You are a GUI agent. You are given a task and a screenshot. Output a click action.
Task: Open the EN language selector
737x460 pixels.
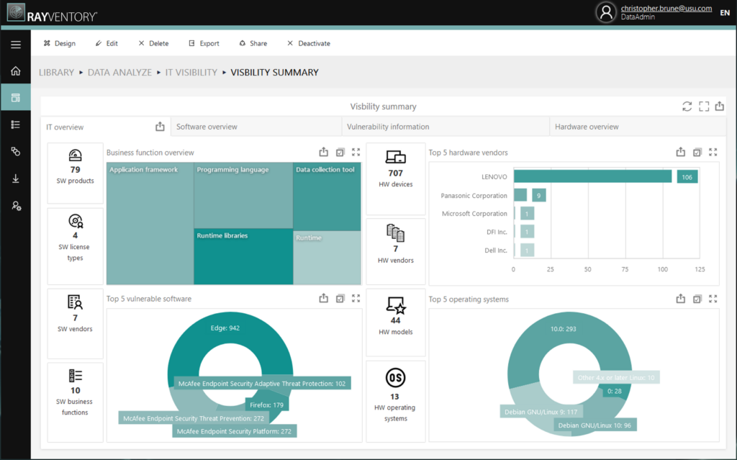tap(724, 12)
